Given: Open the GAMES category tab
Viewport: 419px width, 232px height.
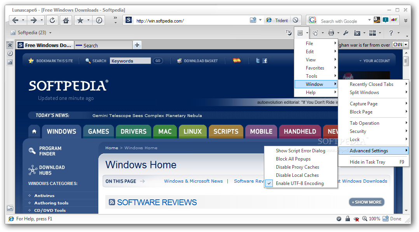Looking at the screenshot, I should (x=99, y=131).
